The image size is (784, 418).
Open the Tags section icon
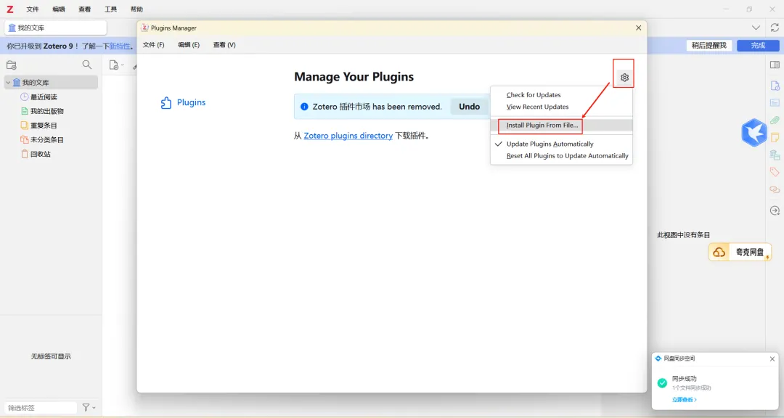[x=775, y=172]
